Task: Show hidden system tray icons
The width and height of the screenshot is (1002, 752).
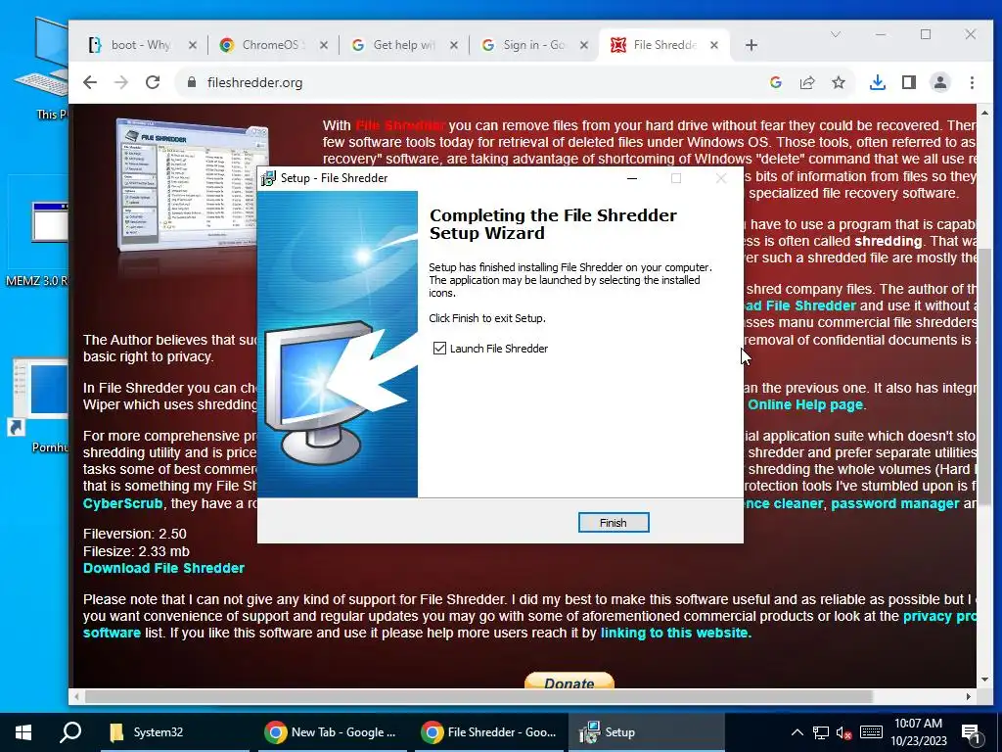Action: [797, 732]
